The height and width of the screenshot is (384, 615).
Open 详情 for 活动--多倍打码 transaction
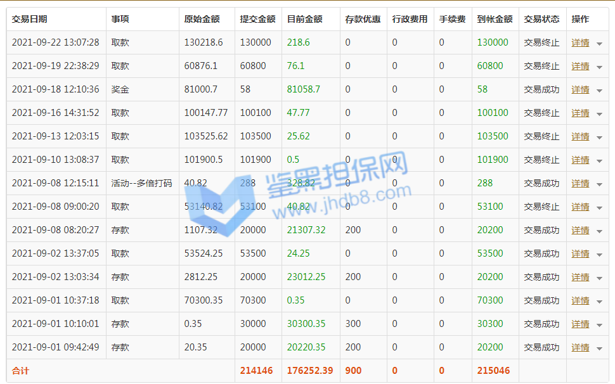579,183
